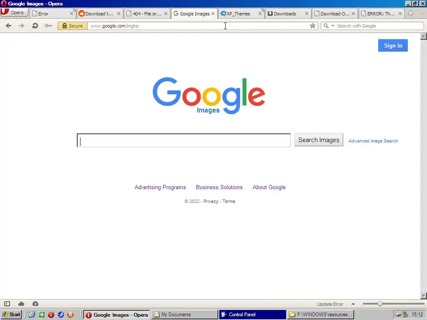Open the Windows Start menu
This screenshot has width=427, height=320.
click(x=11, y=315)
